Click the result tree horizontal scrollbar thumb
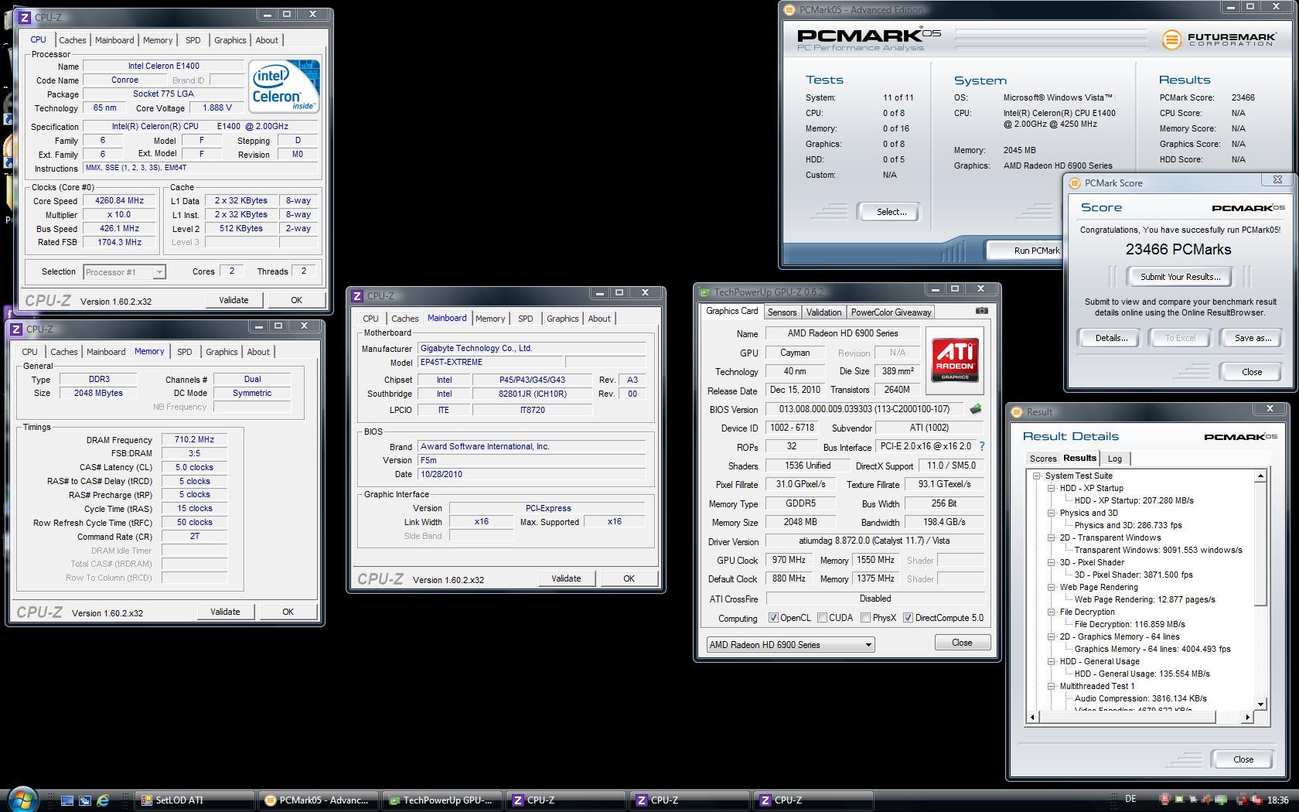The width and height of the screenshot is (1299, 812). (1126, 718)
